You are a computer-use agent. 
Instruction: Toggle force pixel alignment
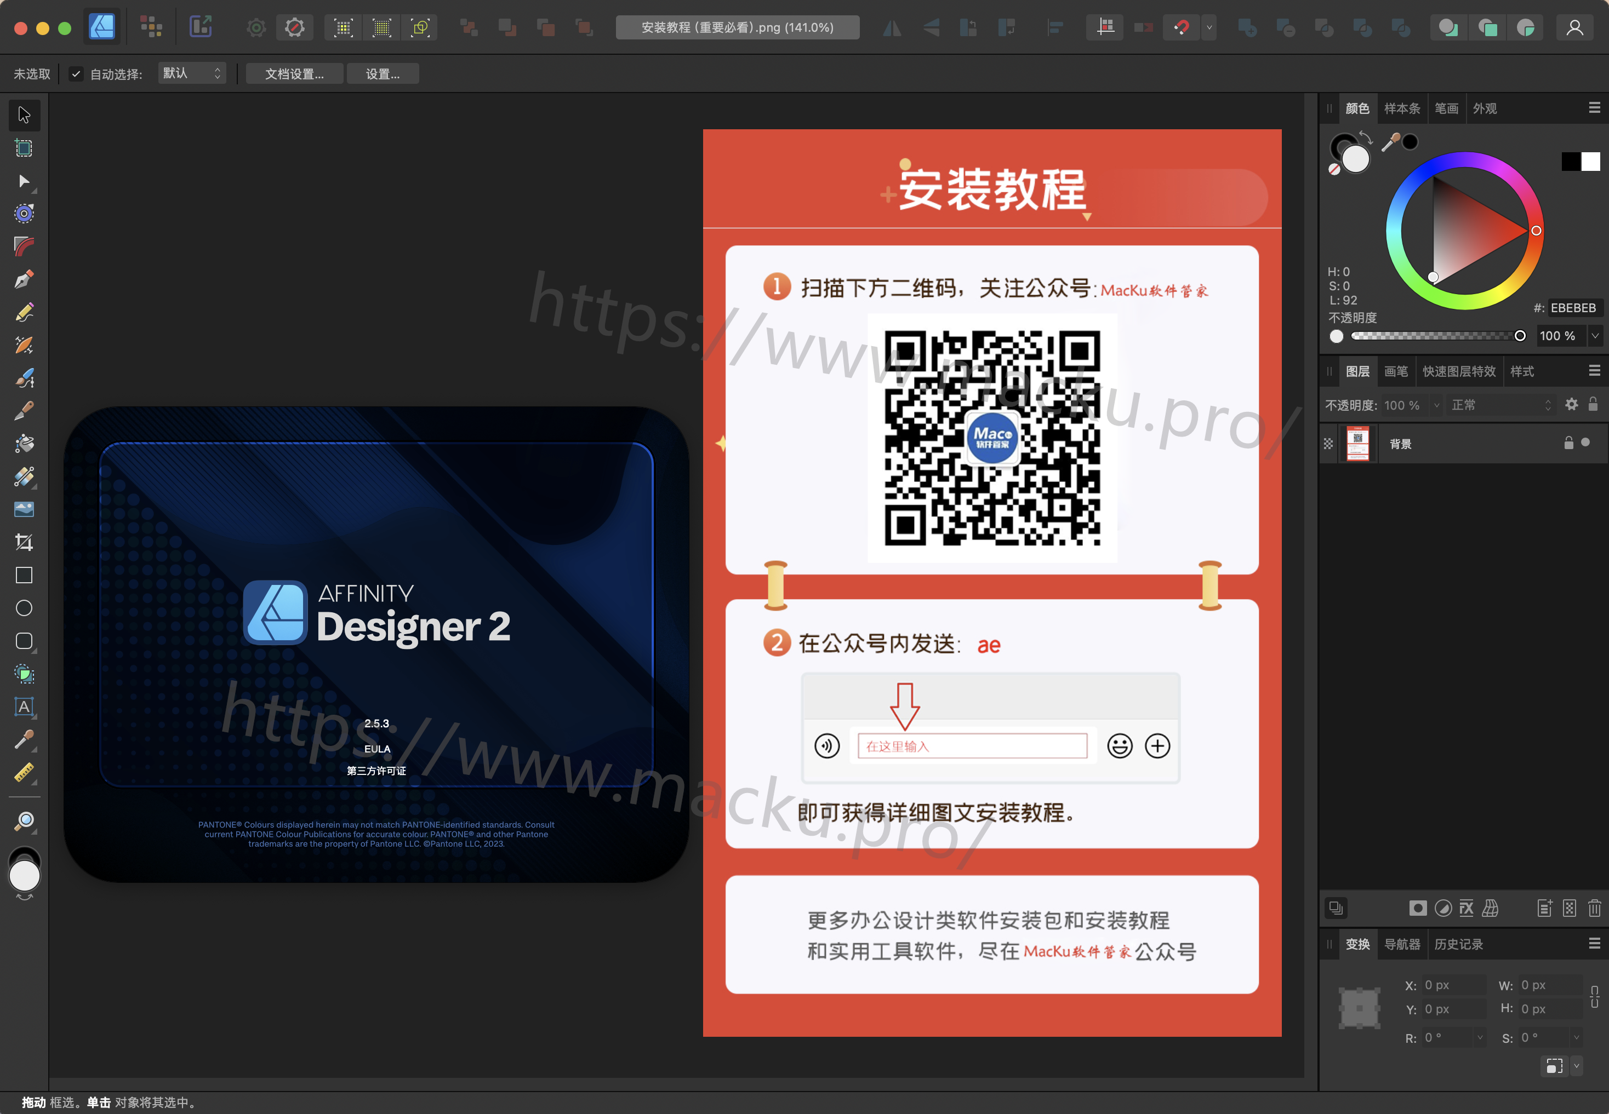click(1105, 28)
